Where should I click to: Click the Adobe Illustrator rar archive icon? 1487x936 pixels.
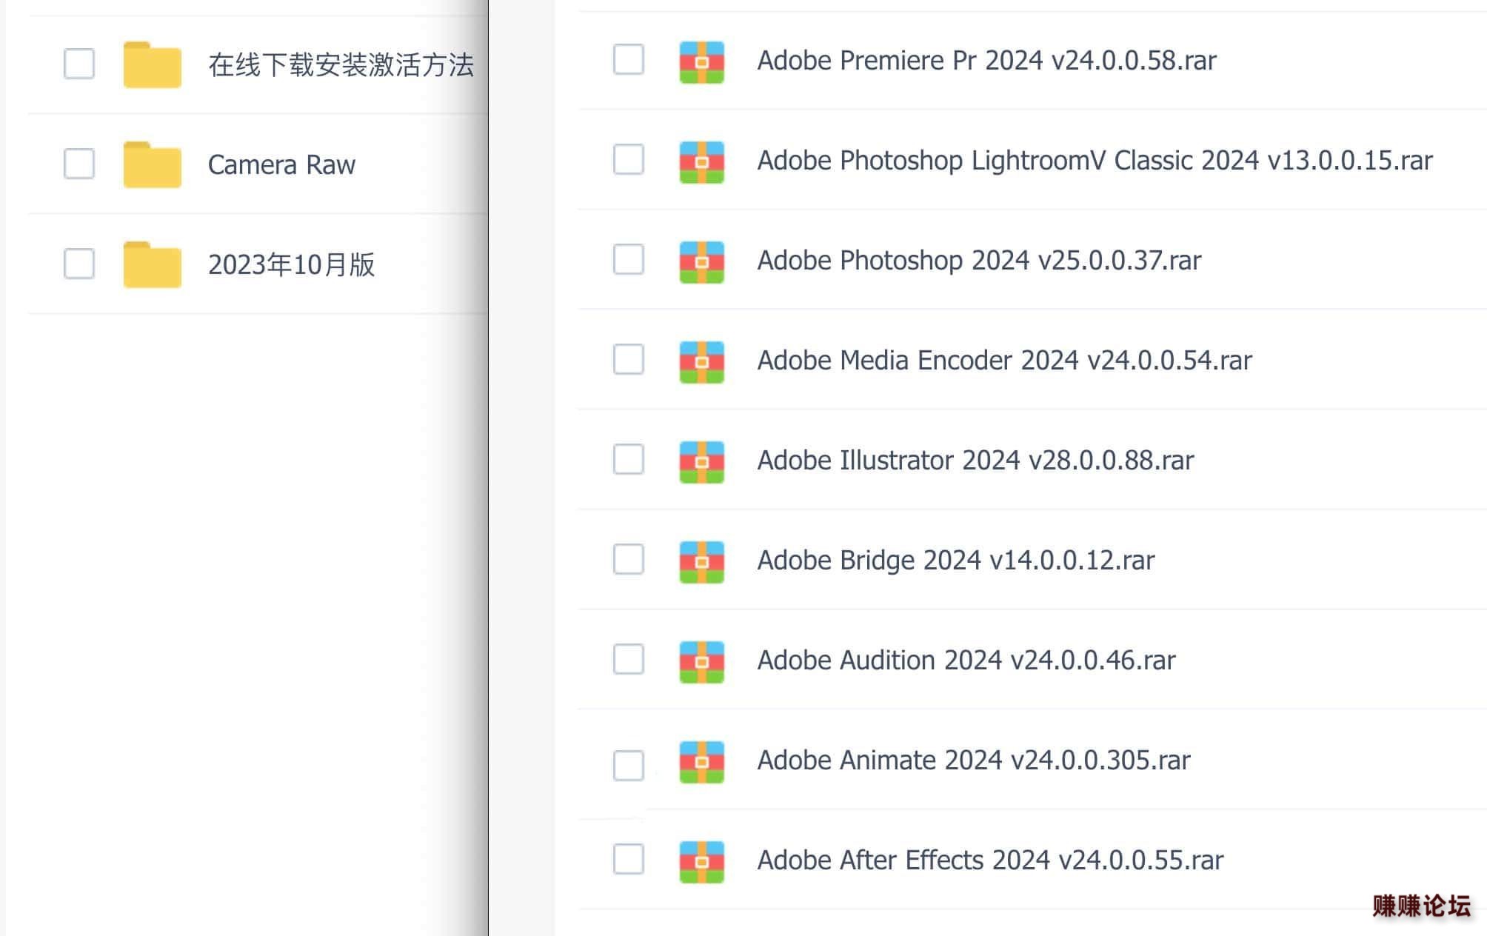click(x=701, y=462)
